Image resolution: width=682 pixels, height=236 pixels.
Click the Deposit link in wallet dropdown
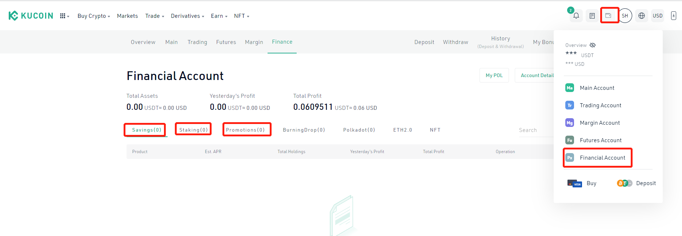point(646,183)
